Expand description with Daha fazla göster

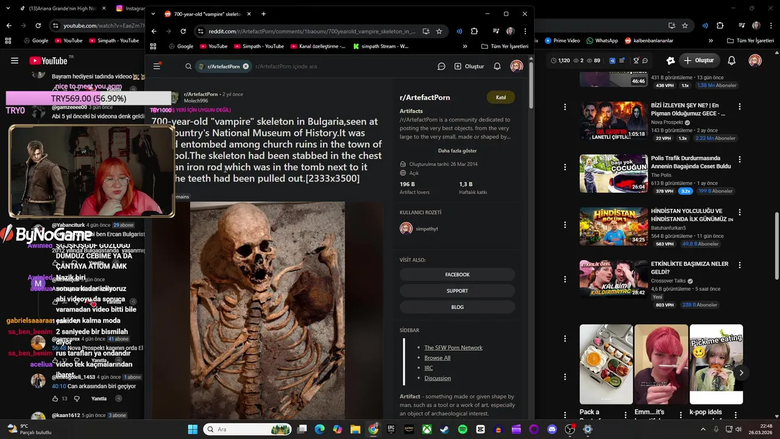(457, 151)
